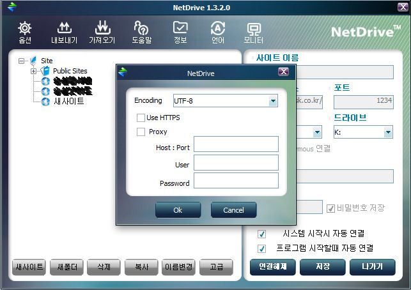Viewport: 411px width, 290px height.
Task: Click the 복사 copy button
Action: click(x=141, y=267)
